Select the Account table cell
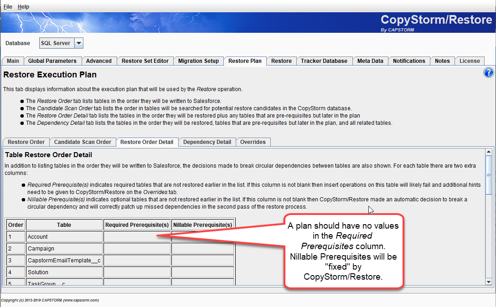This screenshot has width=496, height=307. tap(64, 237)
